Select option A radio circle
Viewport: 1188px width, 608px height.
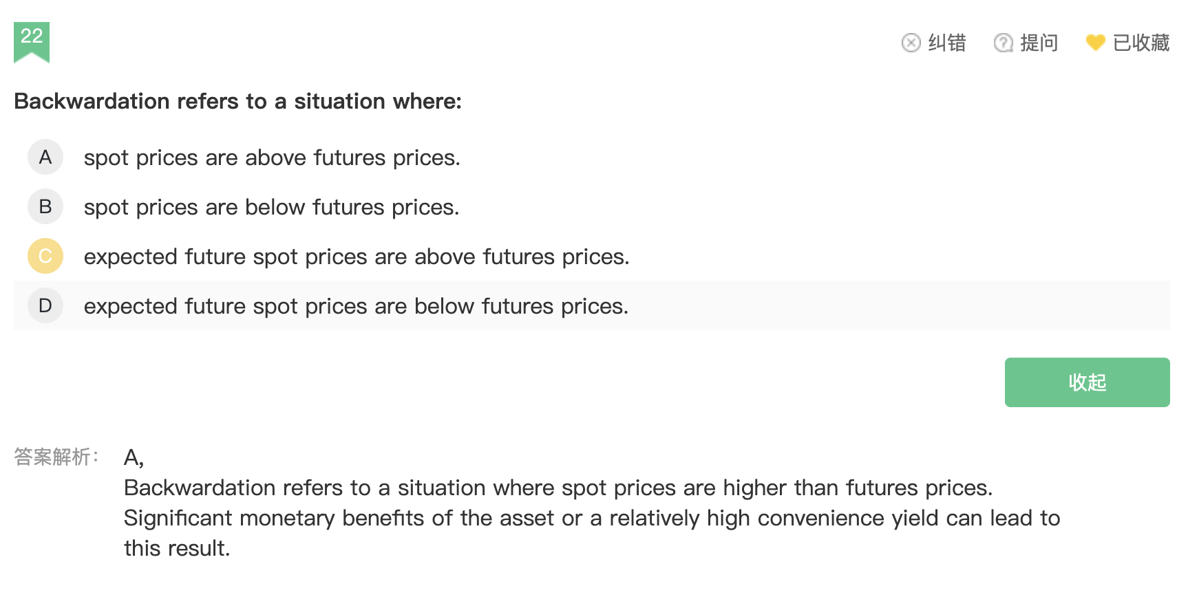tap(45, 158)
